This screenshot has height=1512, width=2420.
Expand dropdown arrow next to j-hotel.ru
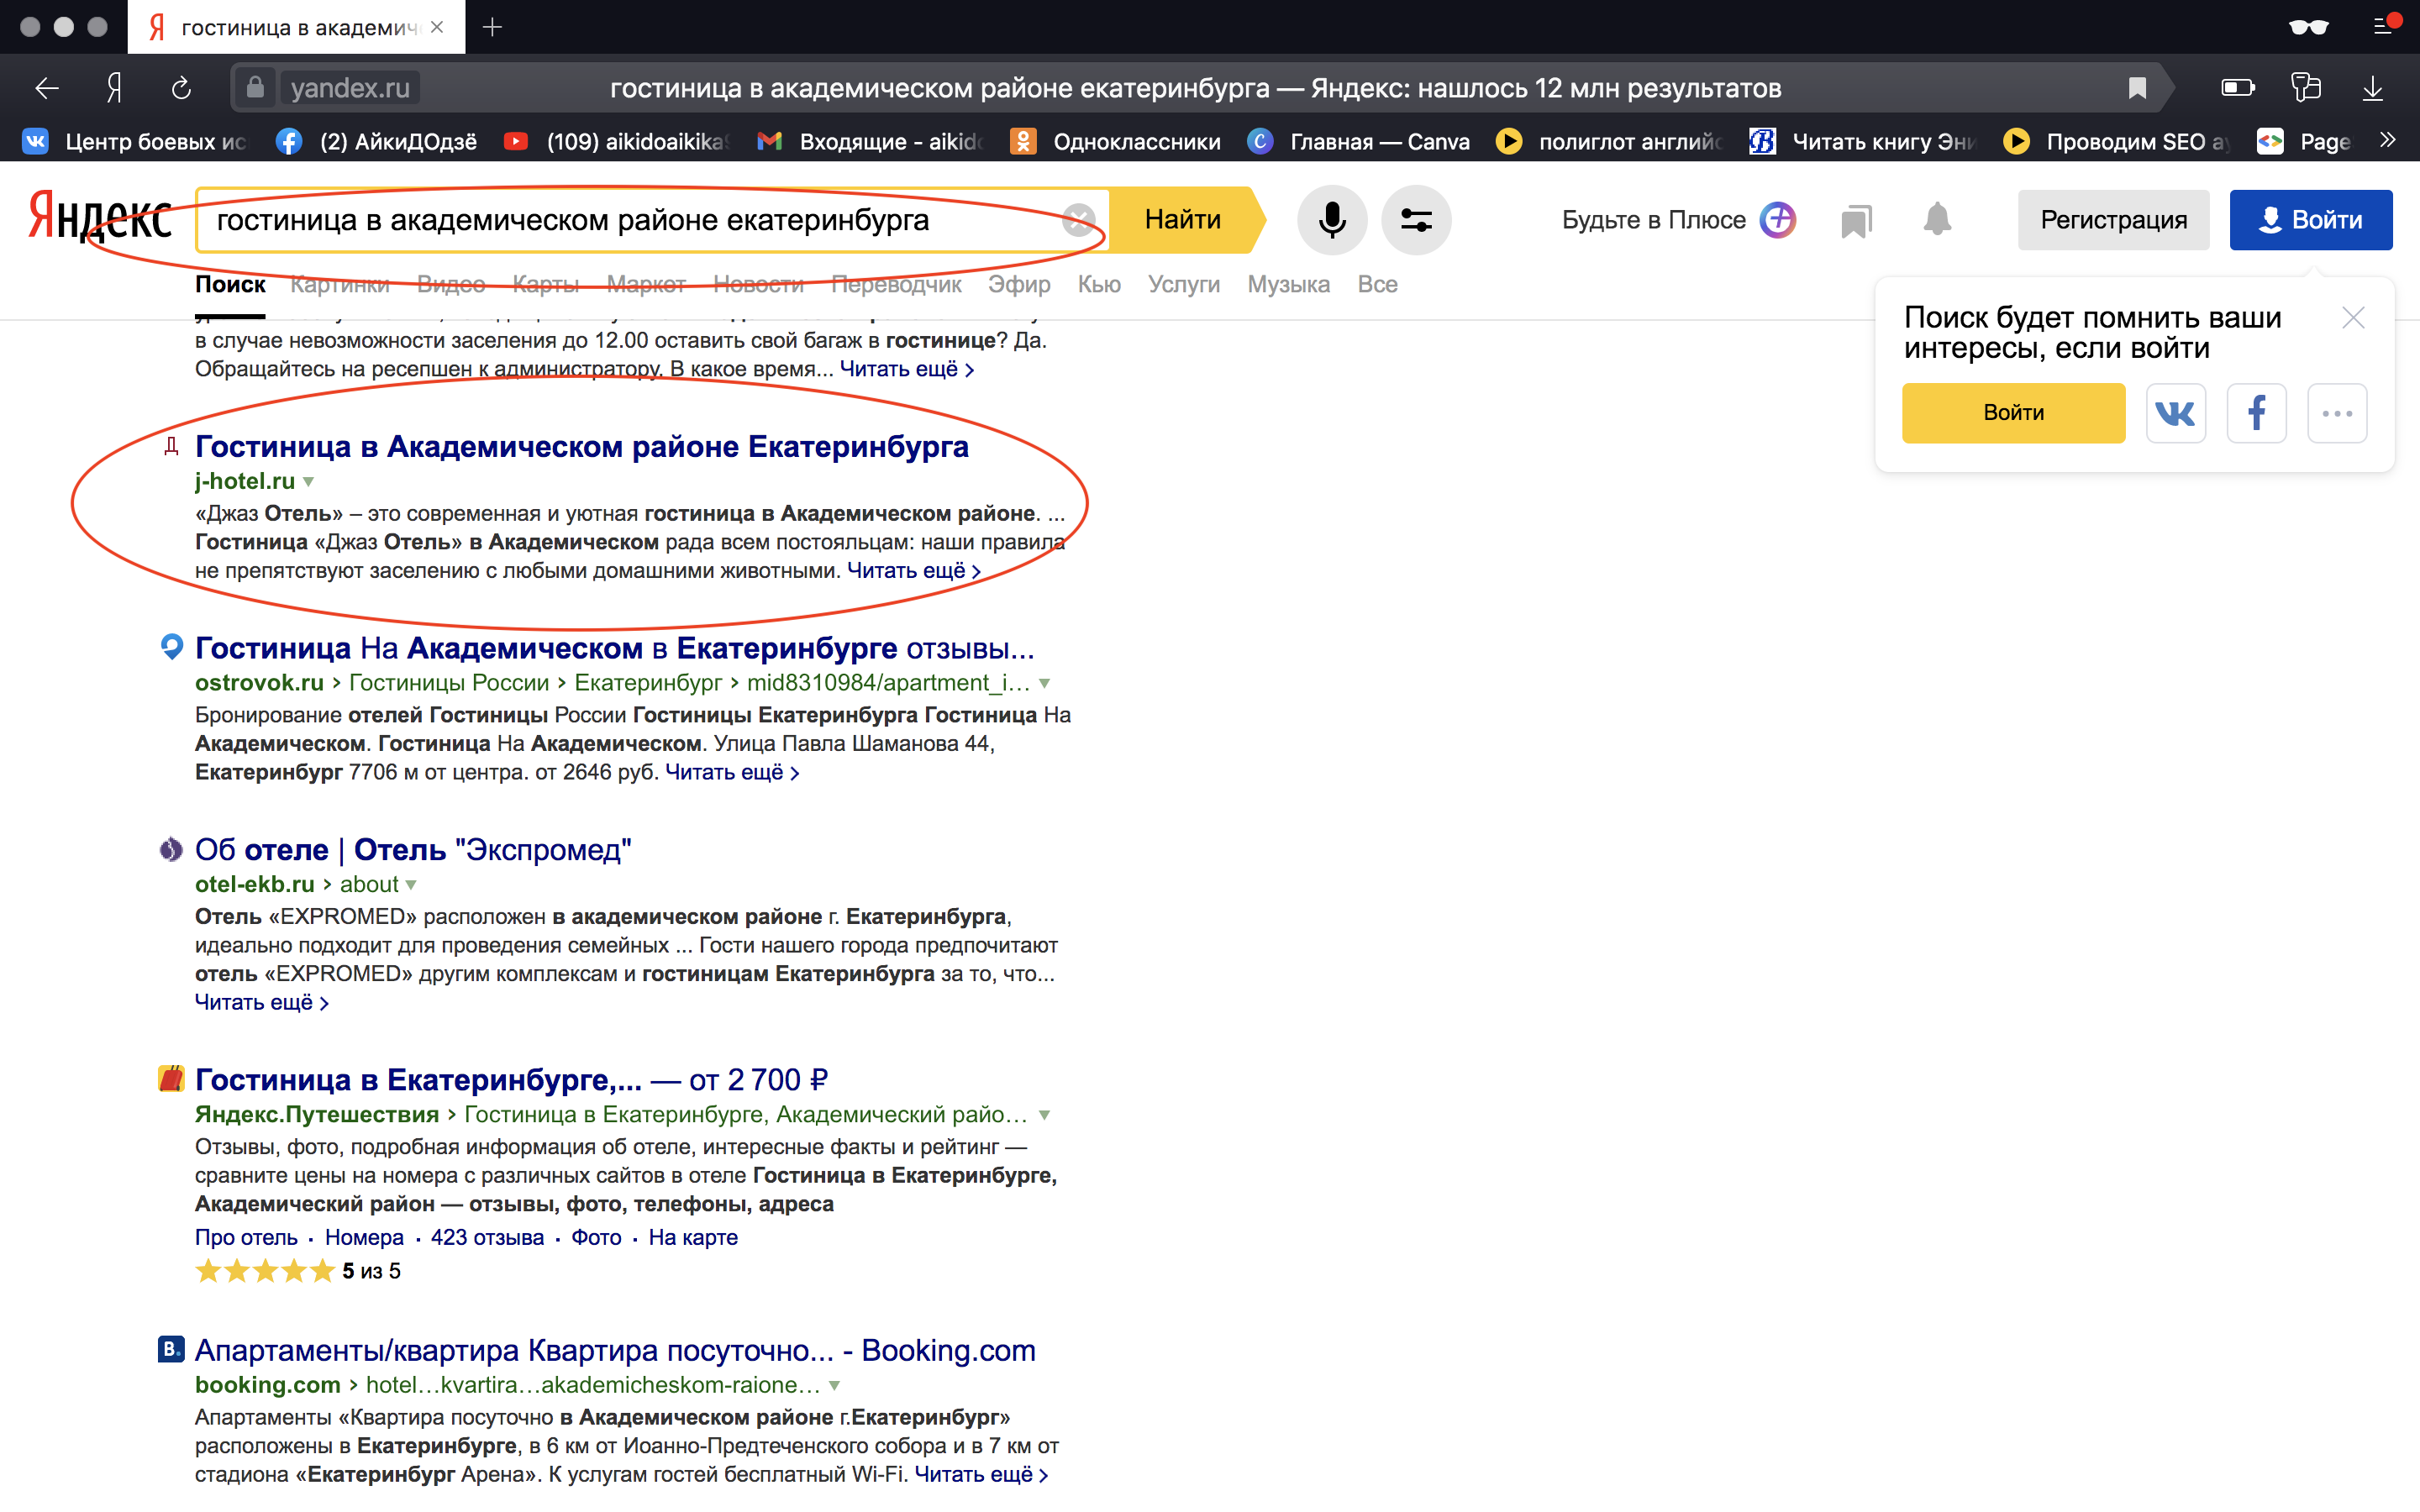[309, 482]
